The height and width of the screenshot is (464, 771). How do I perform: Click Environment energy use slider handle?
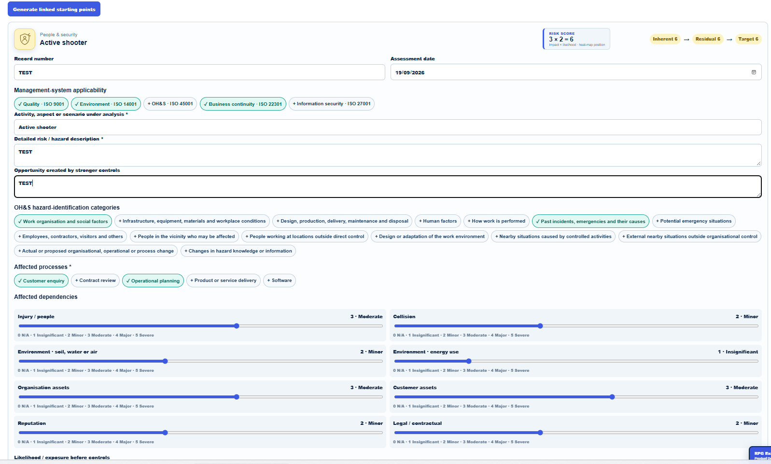468,361
